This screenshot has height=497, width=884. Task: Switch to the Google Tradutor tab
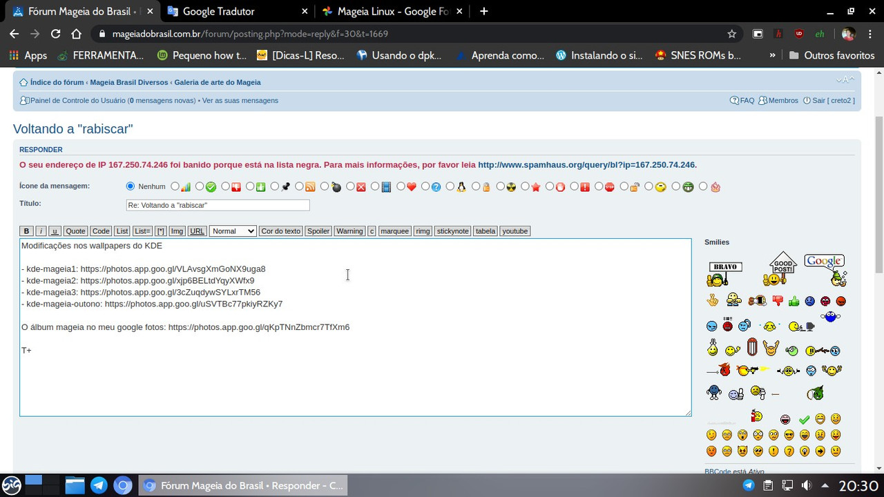coord(237,11)
